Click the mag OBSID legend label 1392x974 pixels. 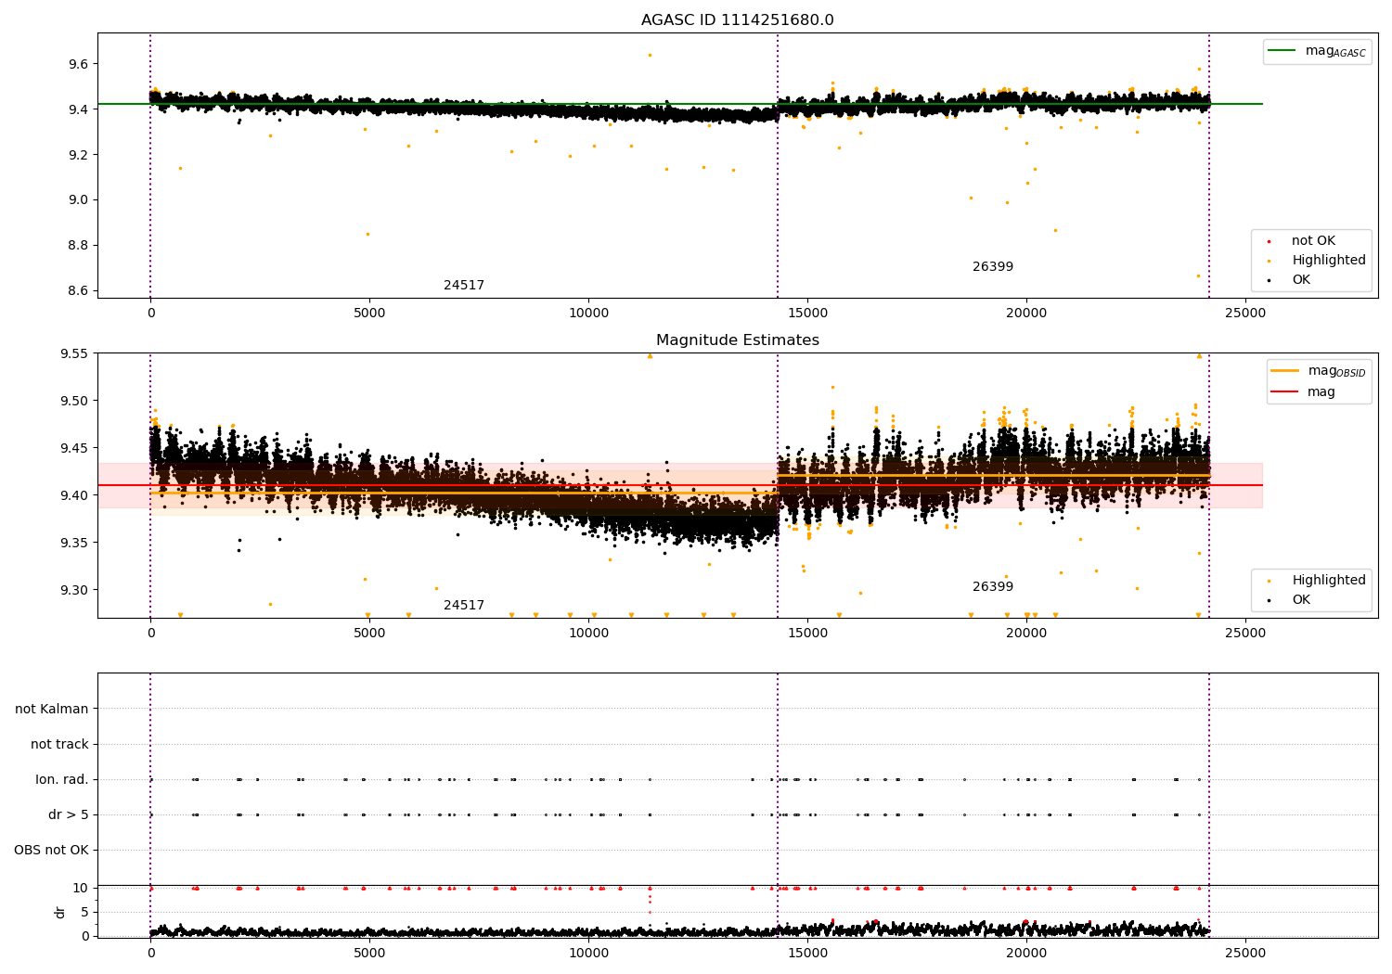pos(1336,371)
